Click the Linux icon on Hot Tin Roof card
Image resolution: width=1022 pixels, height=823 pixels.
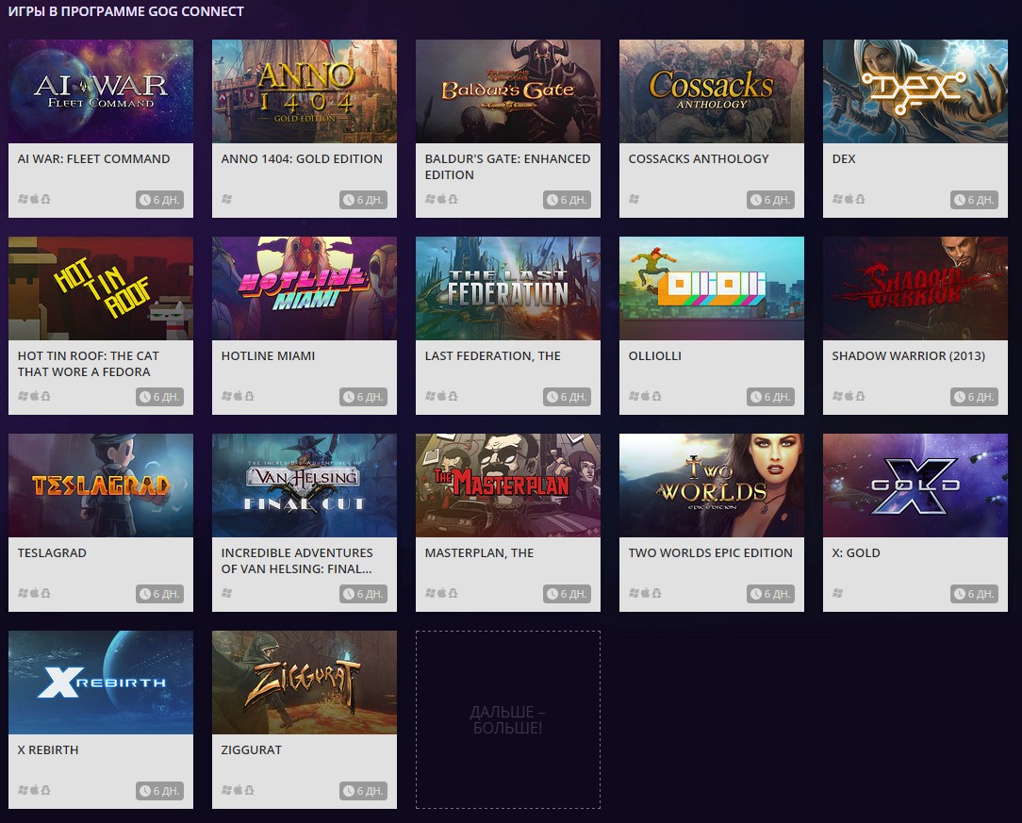(45, 396)
